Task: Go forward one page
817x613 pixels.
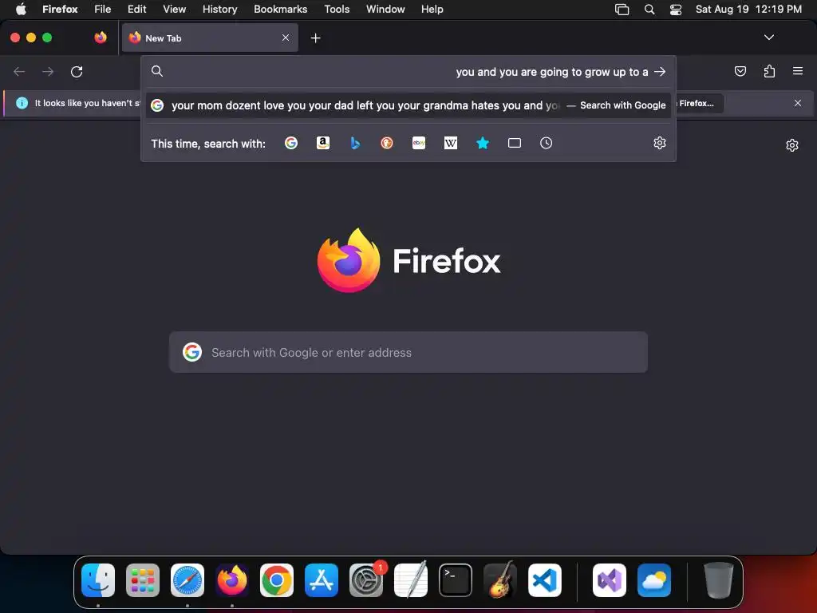Action: click(48, 71)
